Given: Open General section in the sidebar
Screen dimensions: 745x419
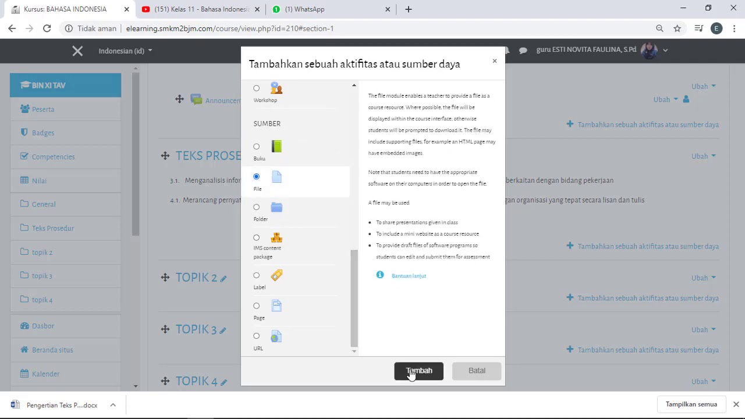Looking at the screenshot, I should 65,204.
